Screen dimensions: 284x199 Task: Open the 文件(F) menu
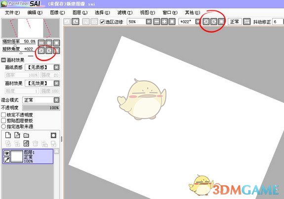click(x=12, y=12)
